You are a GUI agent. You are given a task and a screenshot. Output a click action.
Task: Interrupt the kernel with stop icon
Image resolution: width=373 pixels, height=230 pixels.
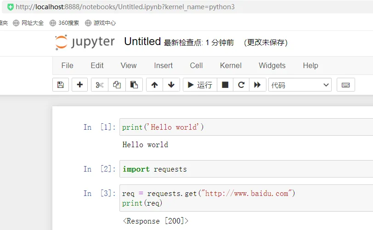tap(225, 85)
